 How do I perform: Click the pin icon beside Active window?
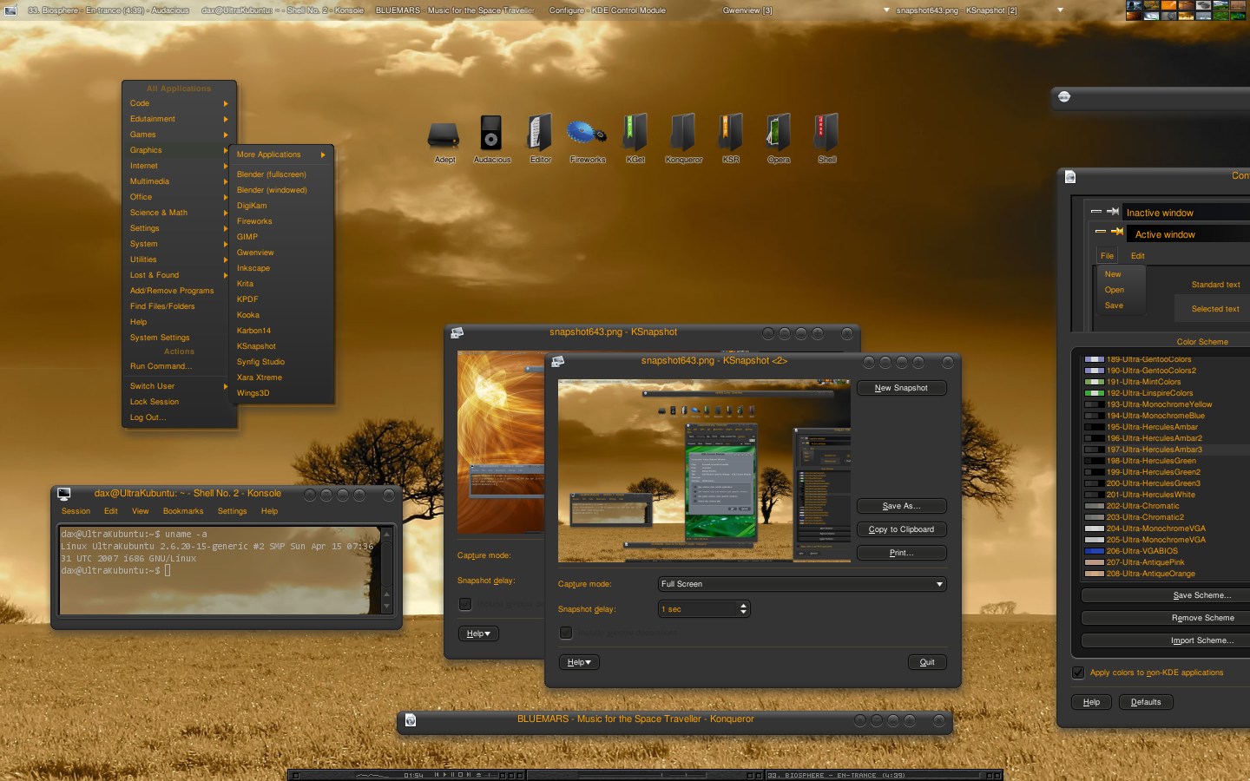[1117, 232]
